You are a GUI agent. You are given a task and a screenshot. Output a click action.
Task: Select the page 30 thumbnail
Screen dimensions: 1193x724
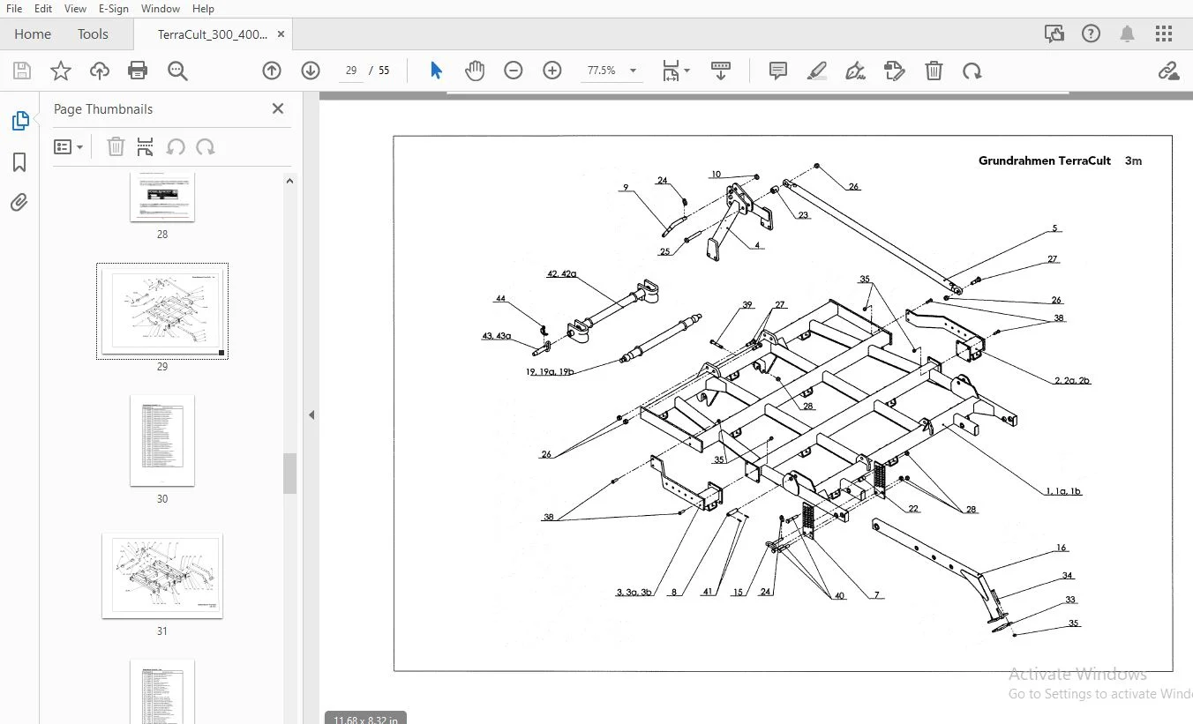162,440
